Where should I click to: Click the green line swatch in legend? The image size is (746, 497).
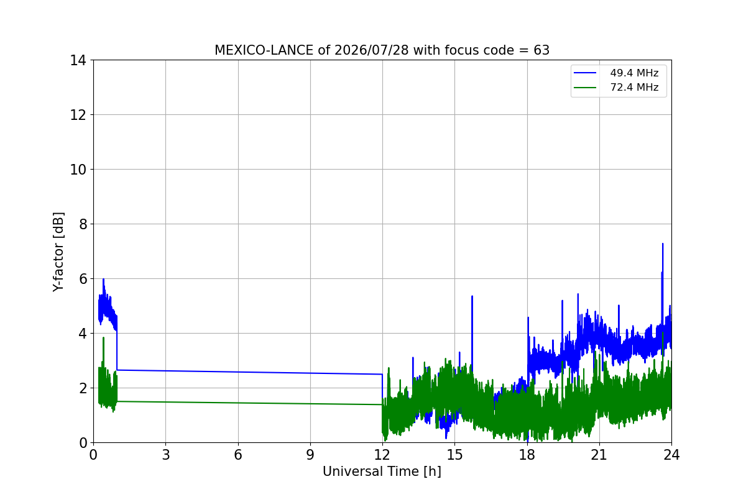586,88
